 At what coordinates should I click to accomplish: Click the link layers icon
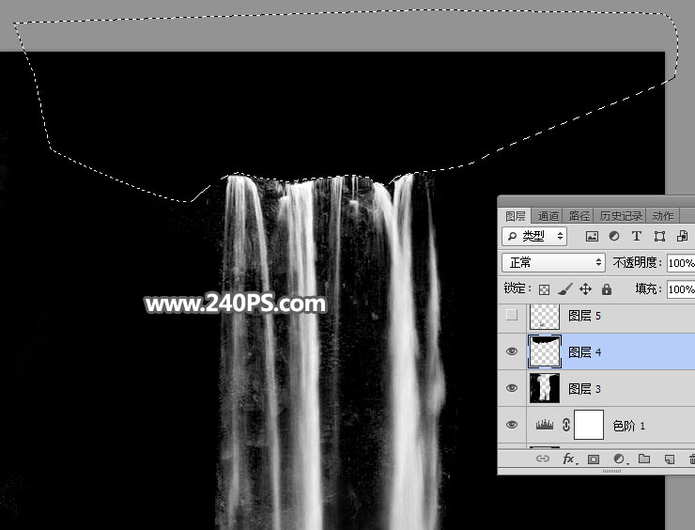tap(543, 459)
